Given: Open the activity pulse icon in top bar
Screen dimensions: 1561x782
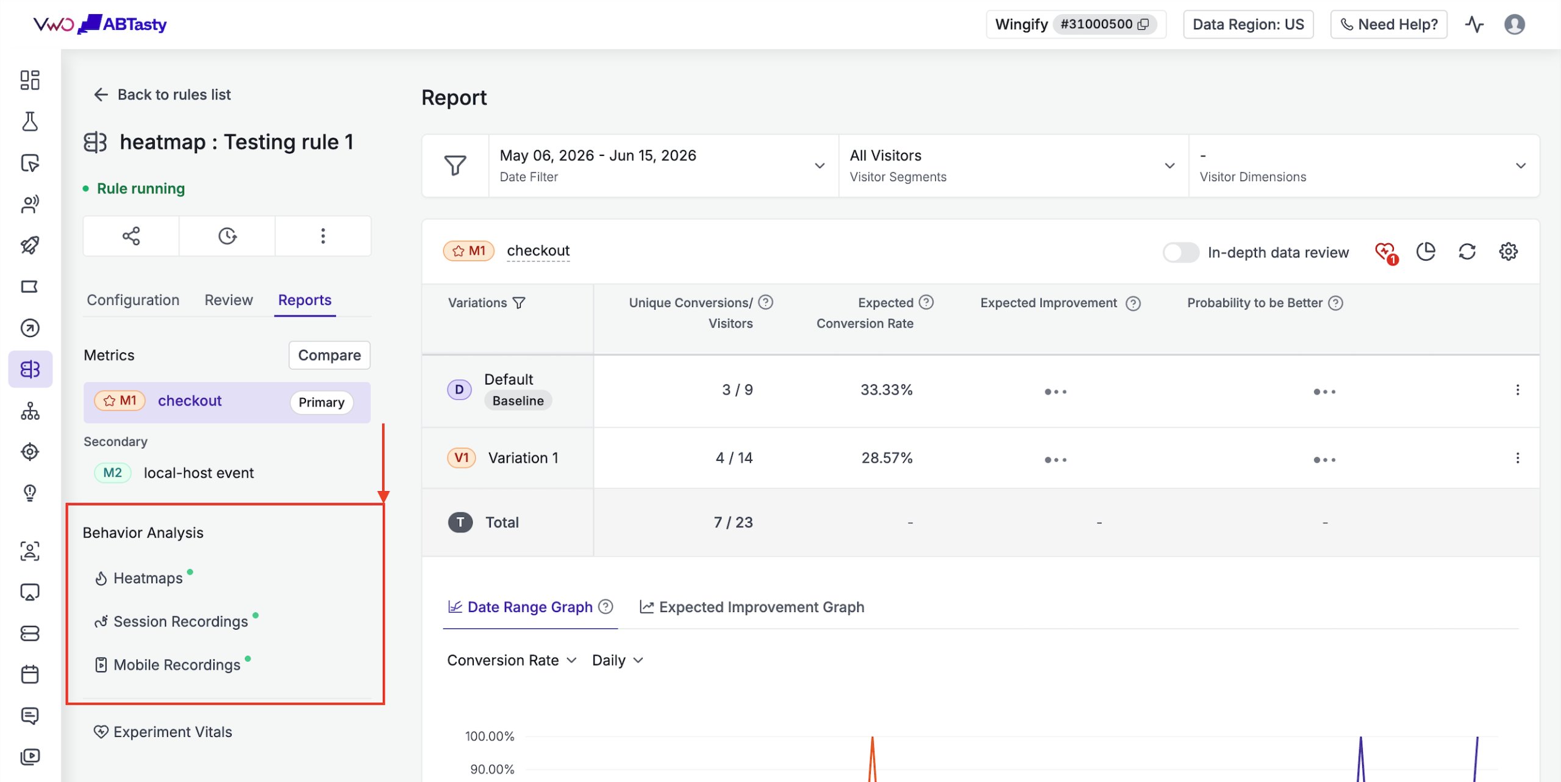Looking at the screenshot, I should pyautogui.click(x=1474, y=24).
